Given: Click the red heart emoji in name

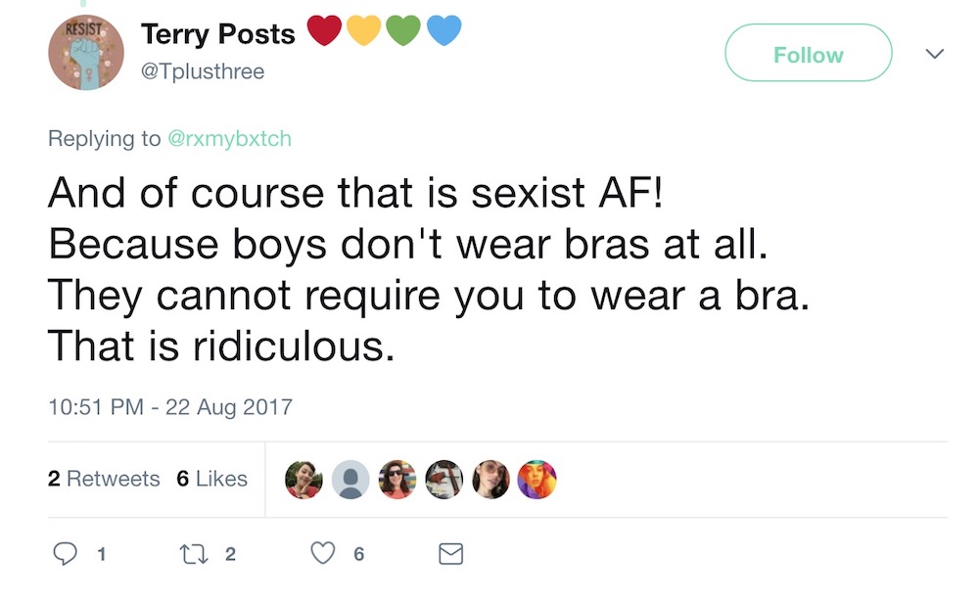Looking at the screenshot, I should 325,30.
